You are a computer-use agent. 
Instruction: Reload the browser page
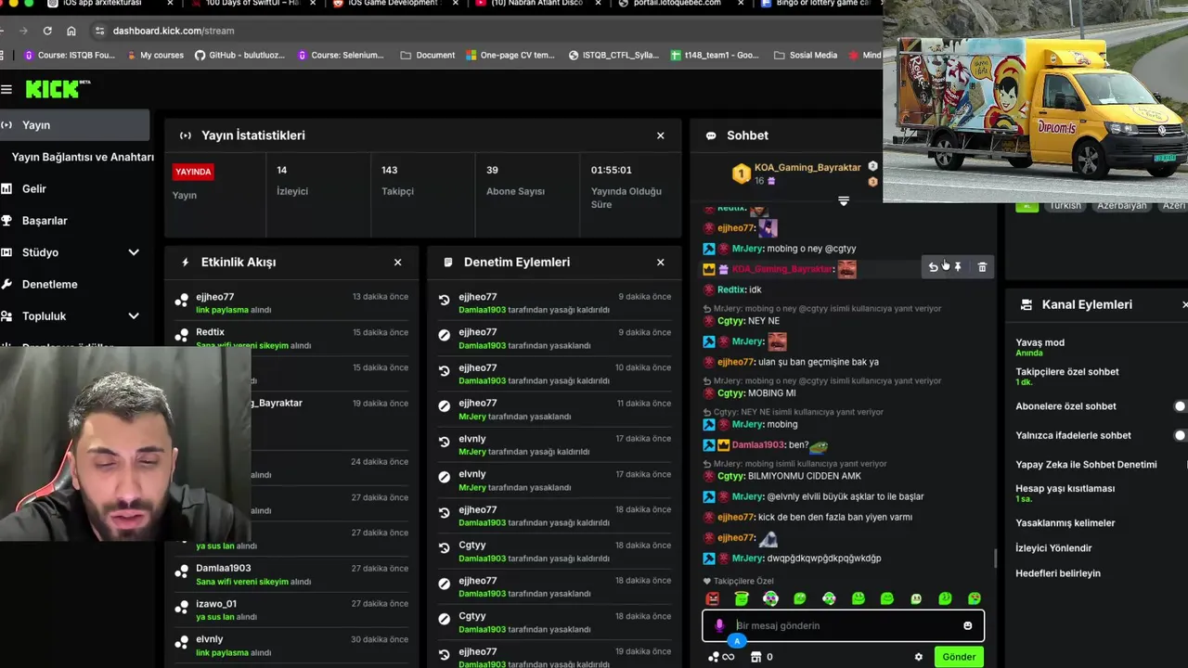coord(47,31)
